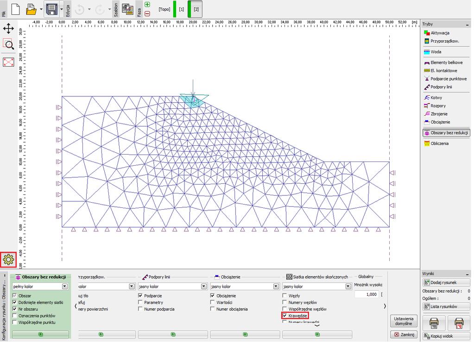Screen dimensions: 474x342
Task: Click Zamknij button
Action: [x=404, y=335]
